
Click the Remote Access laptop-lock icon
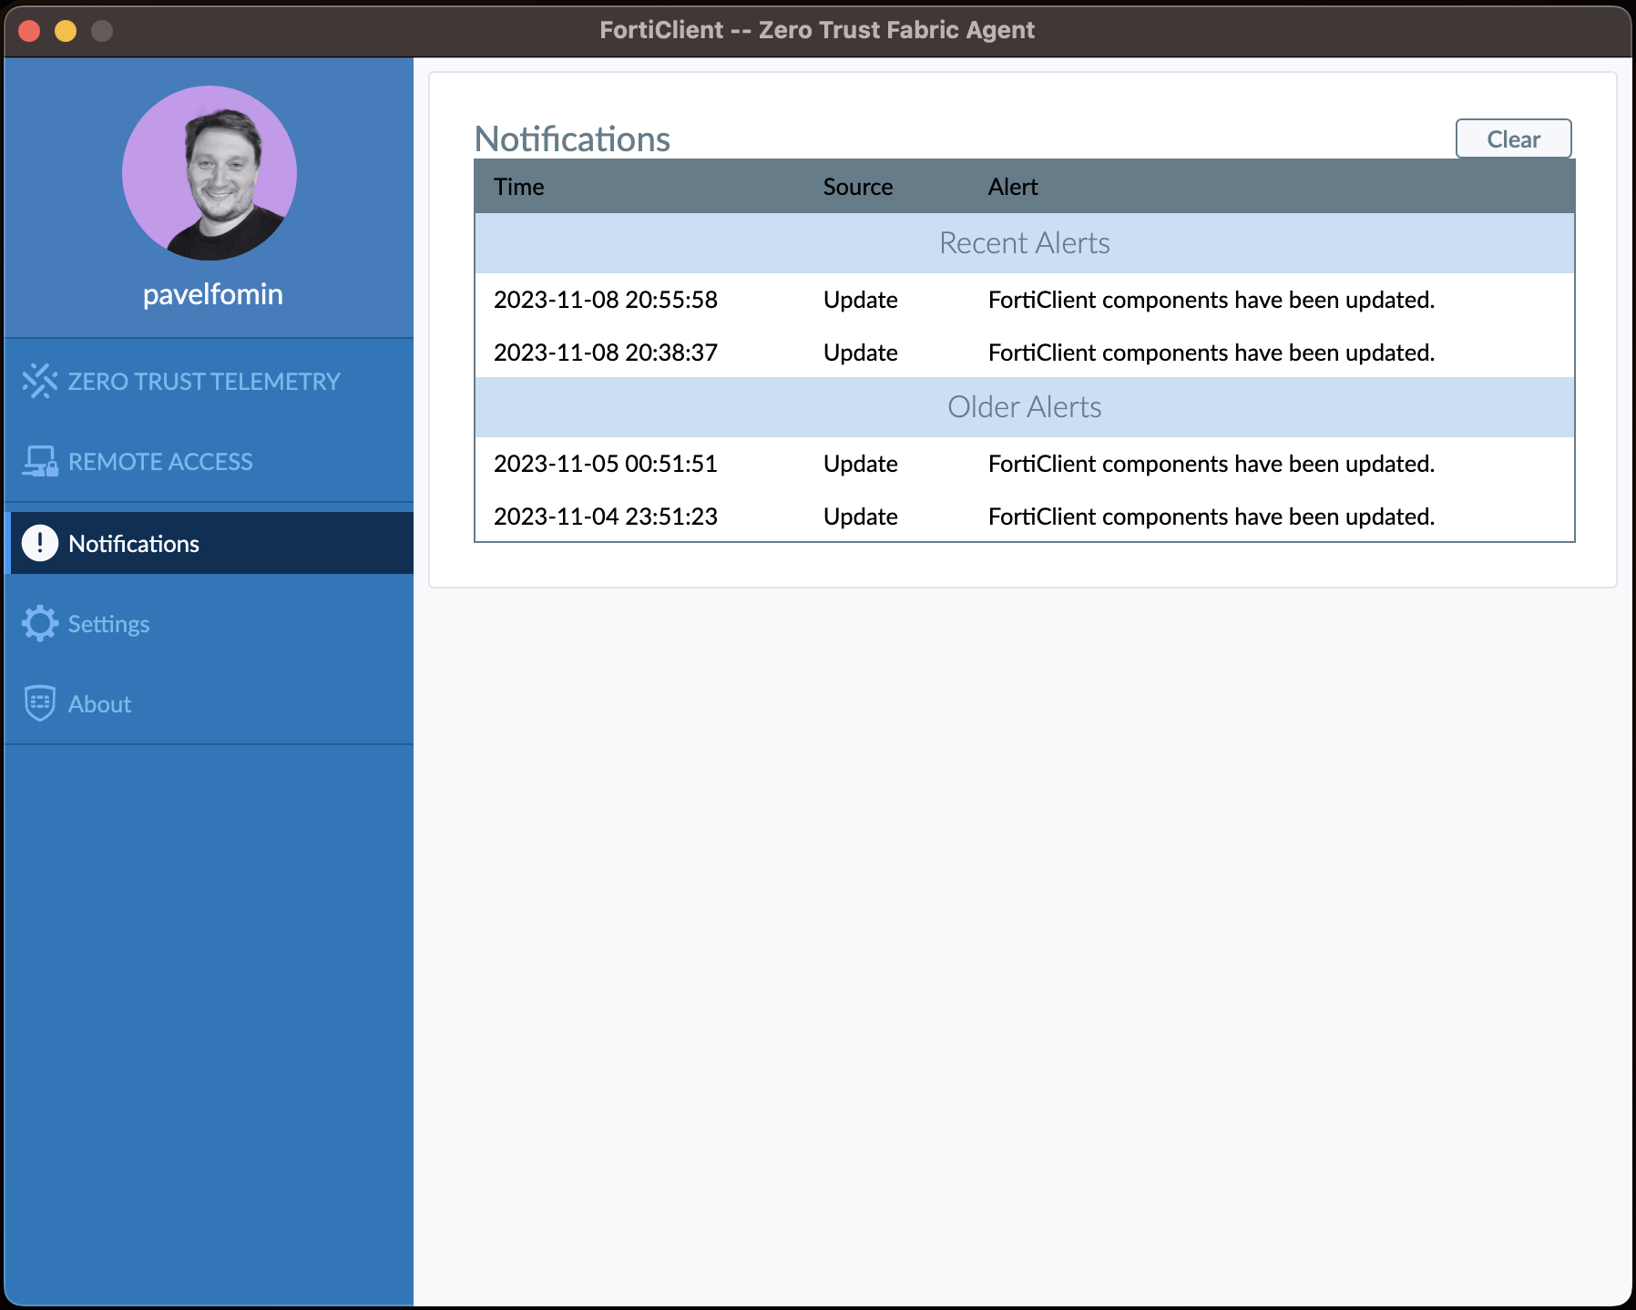point(40,462)
